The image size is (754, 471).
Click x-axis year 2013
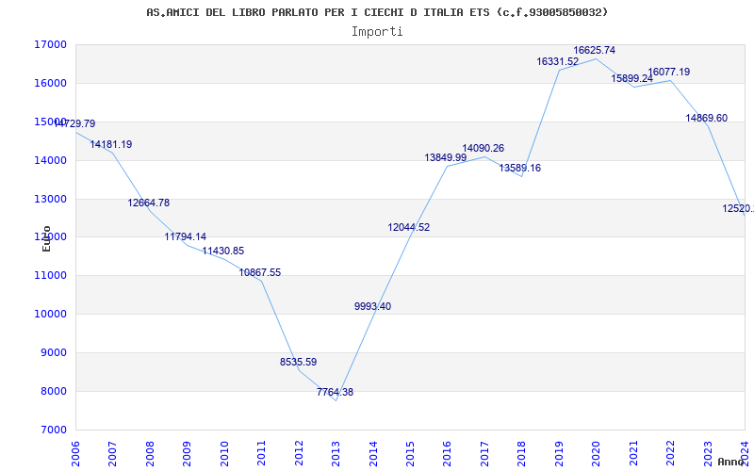coord(336,453)
